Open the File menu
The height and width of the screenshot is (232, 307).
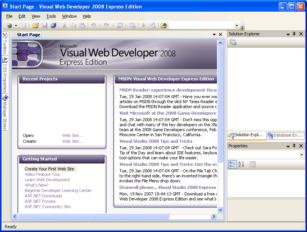click(9, 16)
